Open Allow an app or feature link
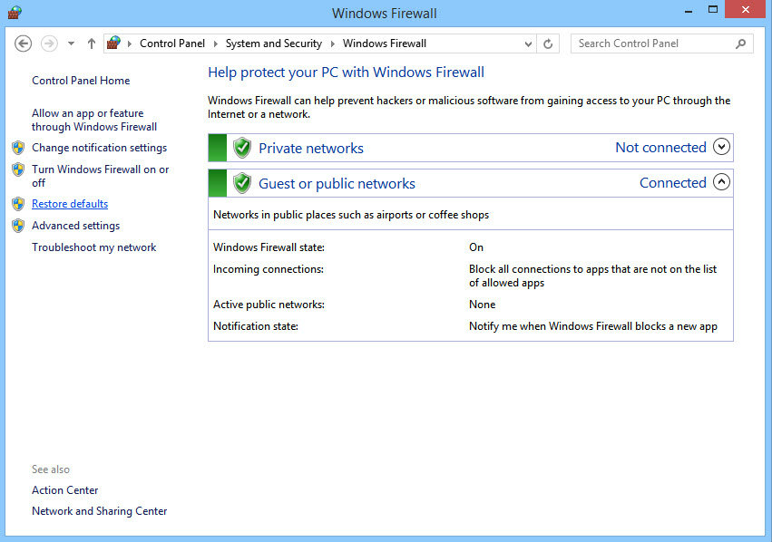Screen dimensions: 772x542 (x=94, y=120)
